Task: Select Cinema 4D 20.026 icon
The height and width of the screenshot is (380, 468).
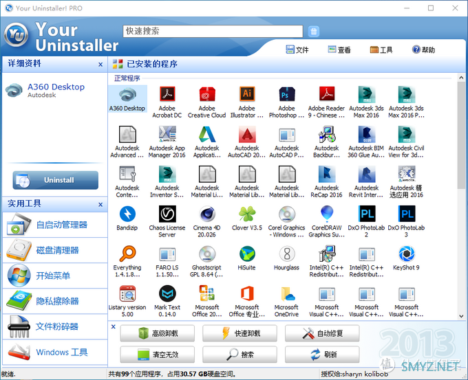Action: (x=207, y=214)
